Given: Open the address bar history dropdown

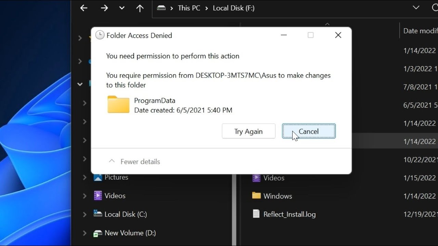Looking at the screenshot, I should tap(416, 8).
